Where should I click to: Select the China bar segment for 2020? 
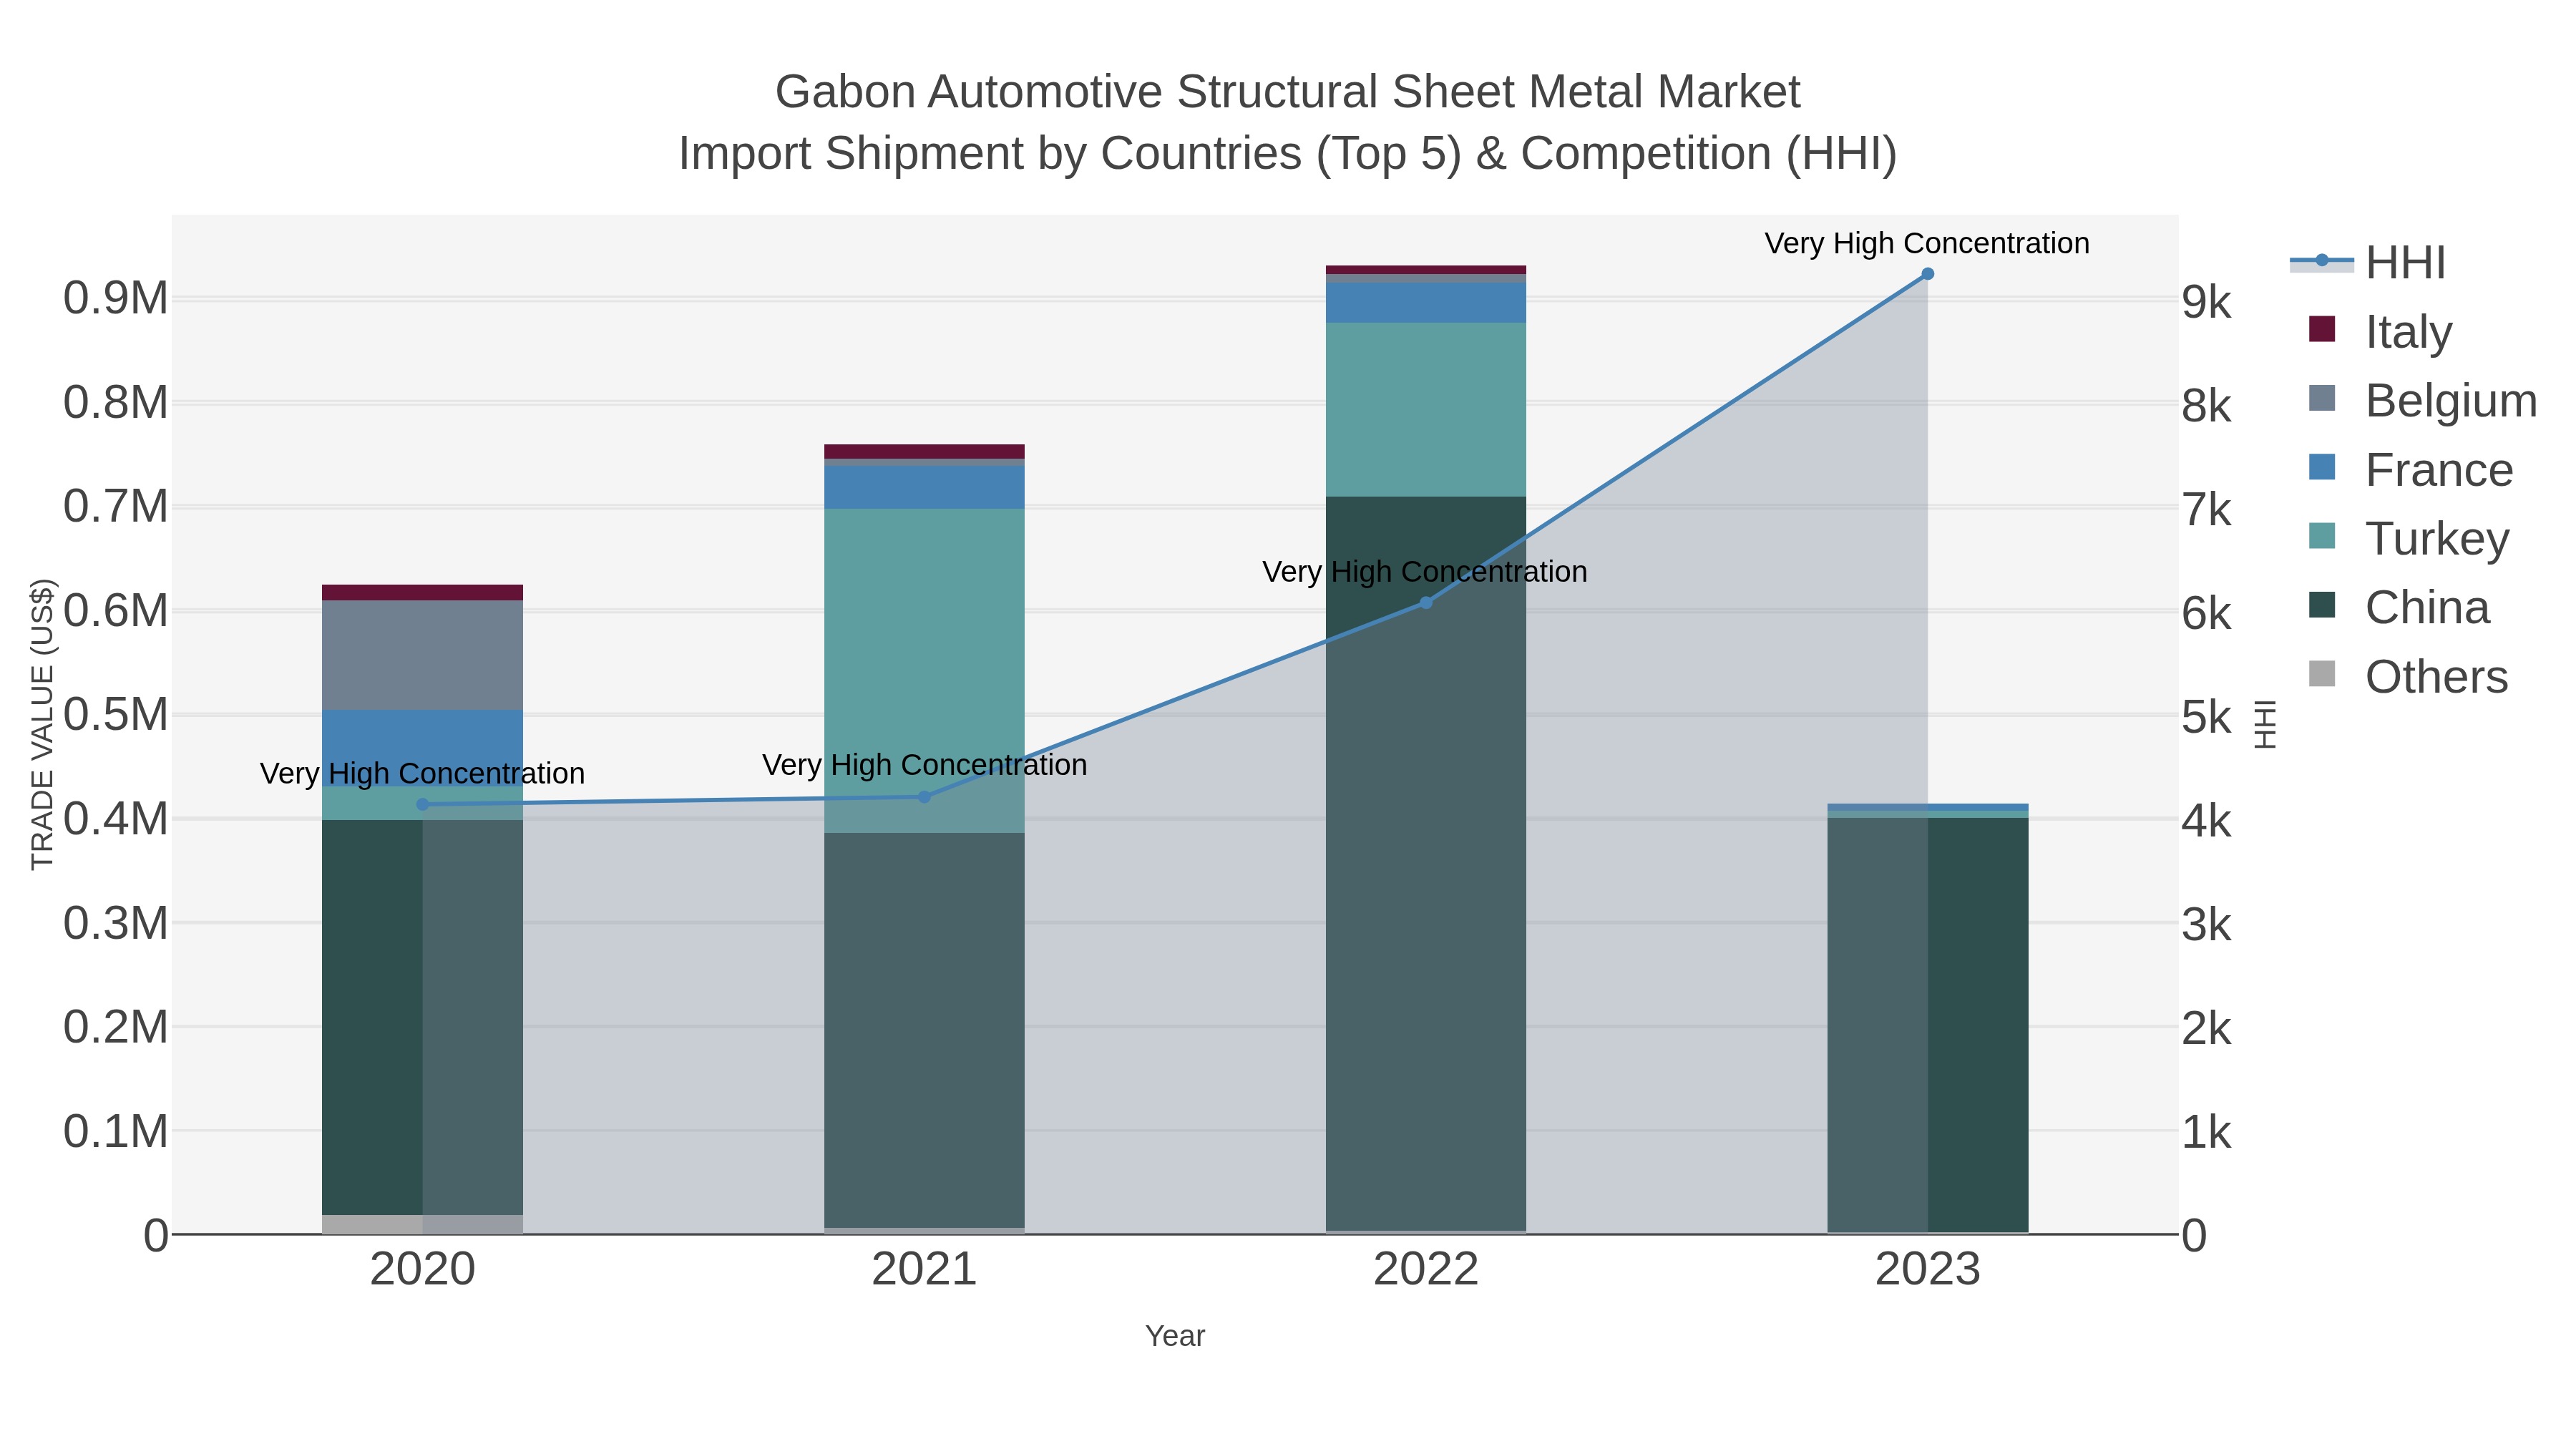pyautogui.click(x=422, y=1018)
